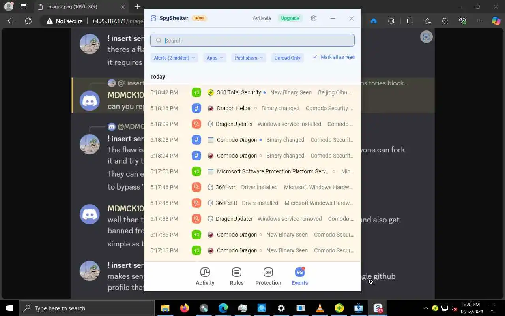505x316 pixels.
Task: Open VLC media player from the taskbar
Action: tap(320, 308)
